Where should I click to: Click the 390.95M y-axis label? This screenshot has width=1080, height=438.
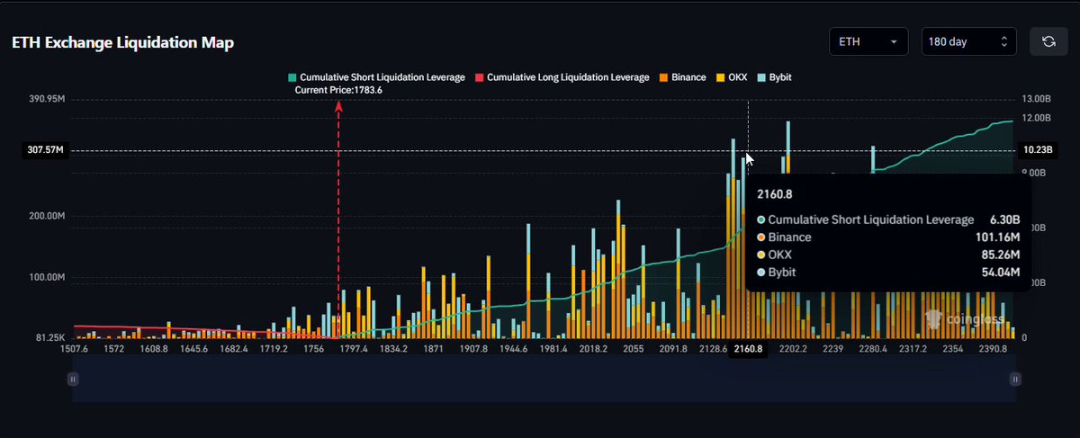point(48,98)
